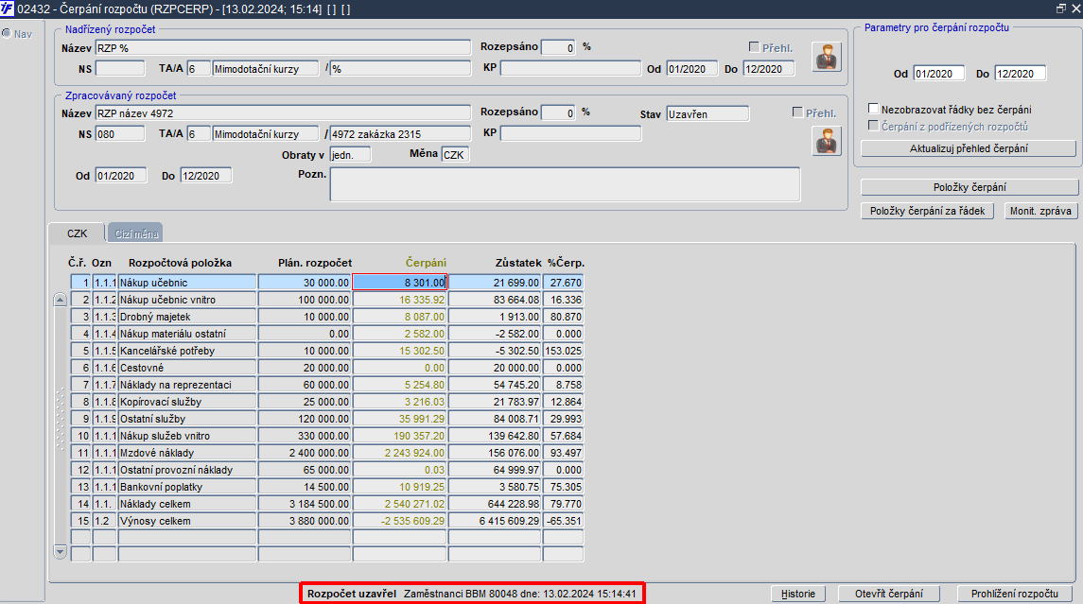Click Obraty v field jedn.
Screen dimensions: 1083x604
pos(350,155)
